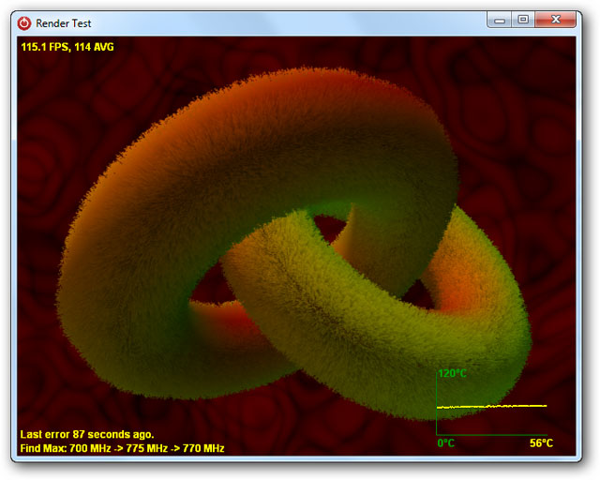Click the yellow temperature graph line

(491, 406)
